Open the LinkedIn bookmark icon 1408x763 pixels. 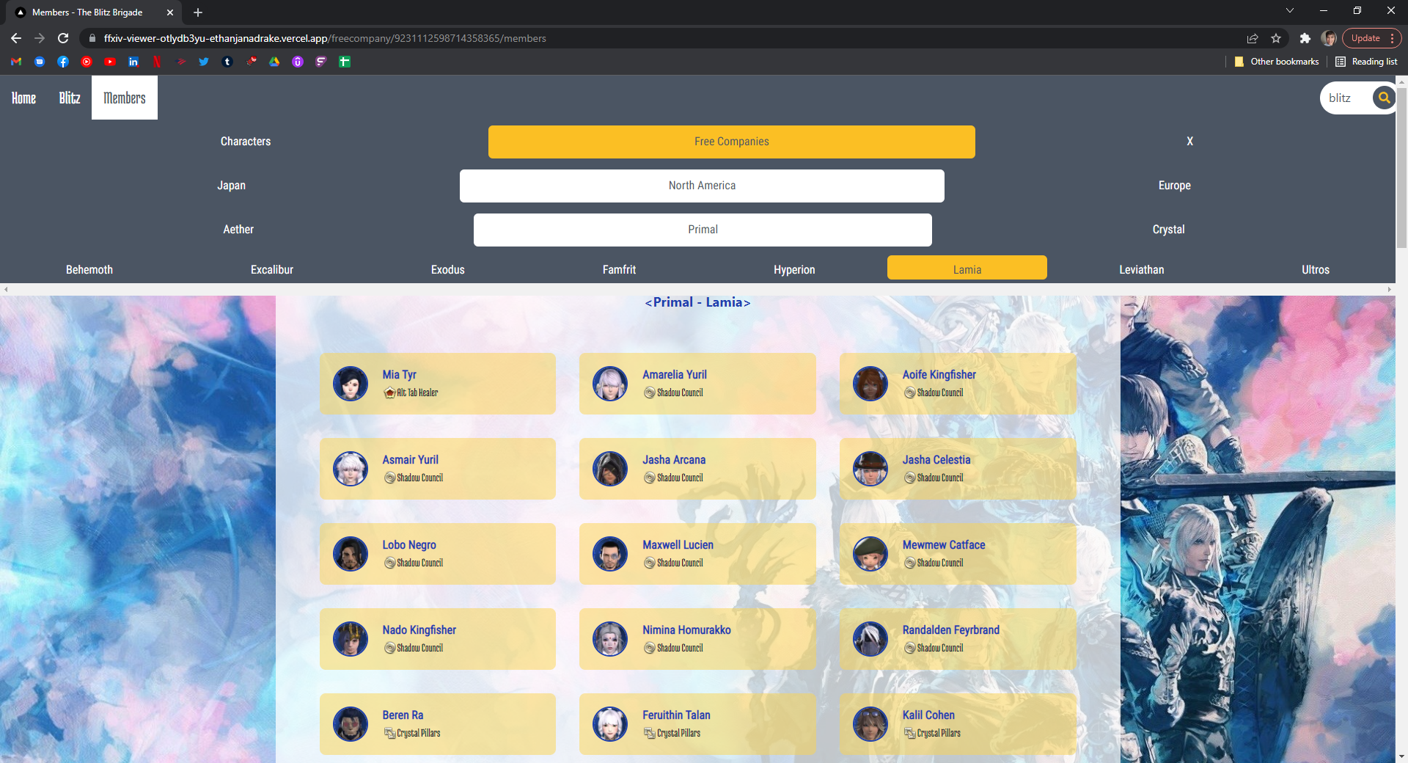pos(133,62)
